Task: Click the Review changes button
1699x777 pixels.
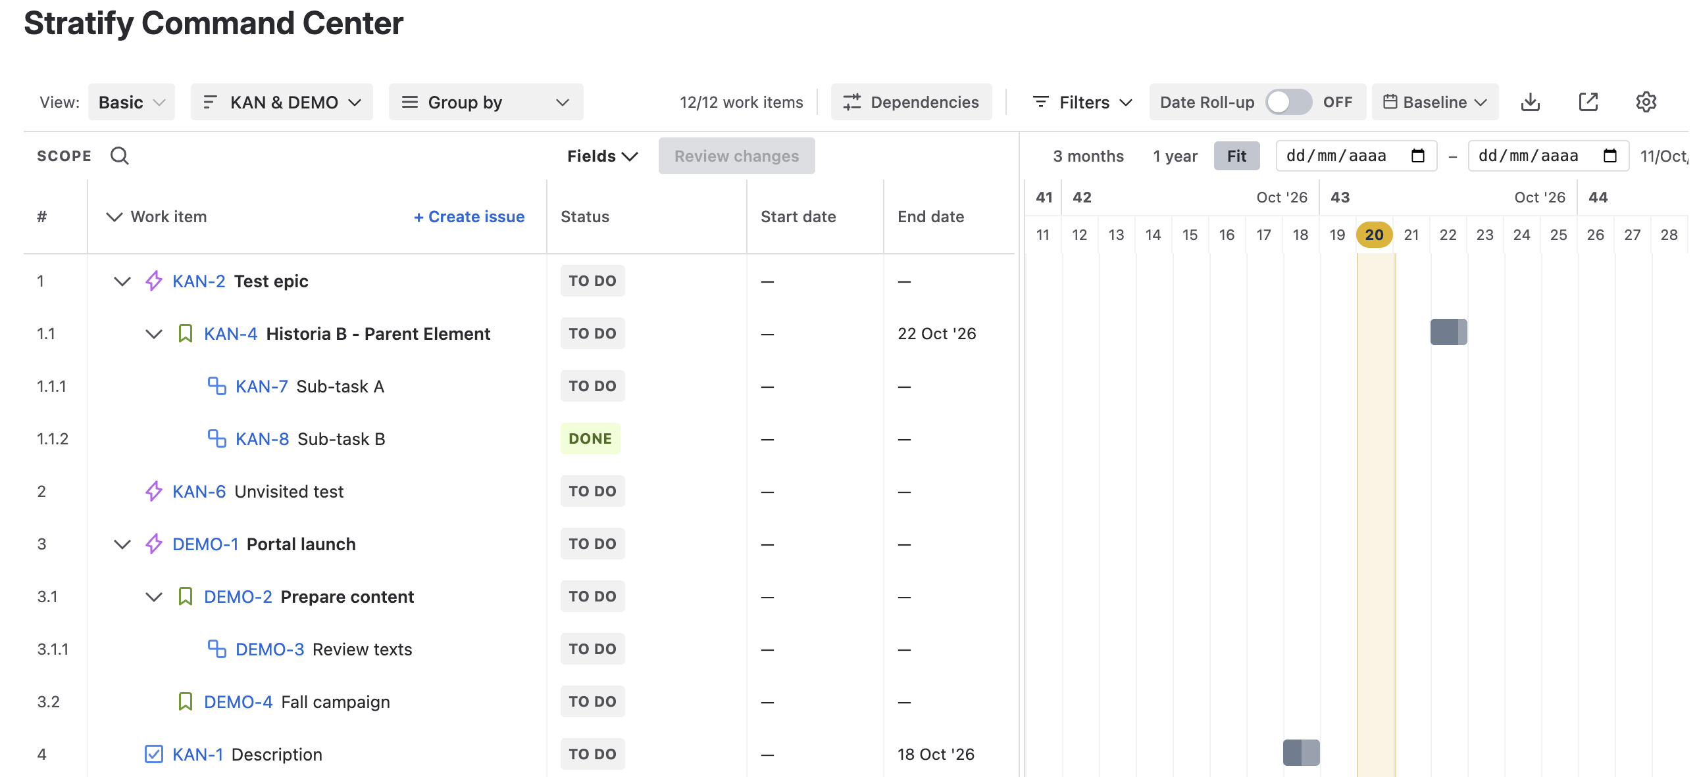Action: tap(736, 156)
